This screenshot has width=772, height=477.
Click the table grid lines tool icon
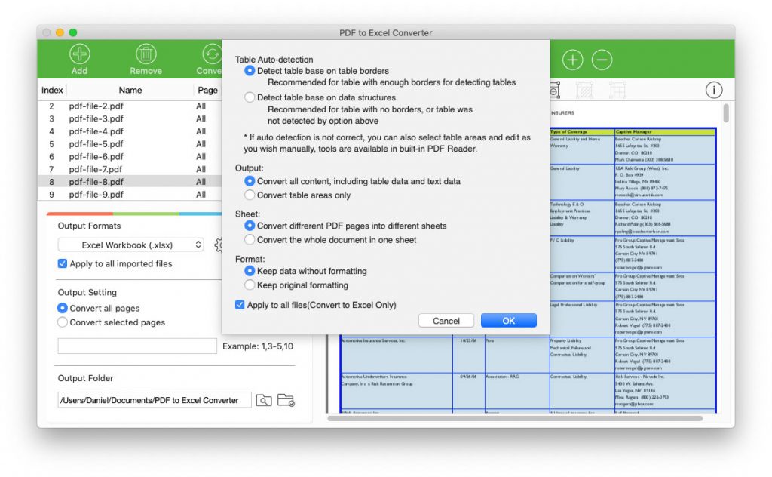[x=617, y=90]
